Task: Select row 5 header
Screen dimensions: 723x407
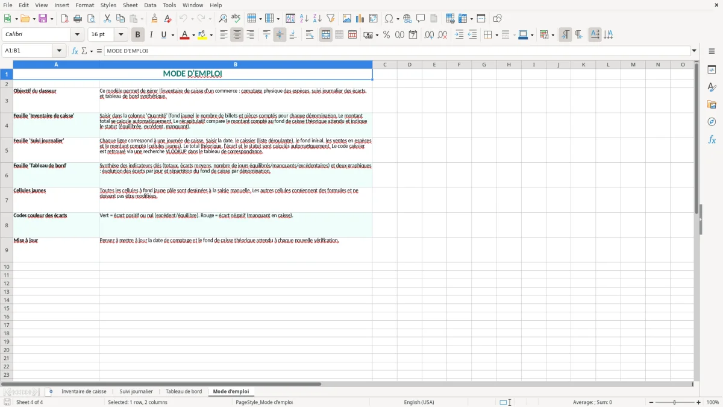Action: coord(7,150)
